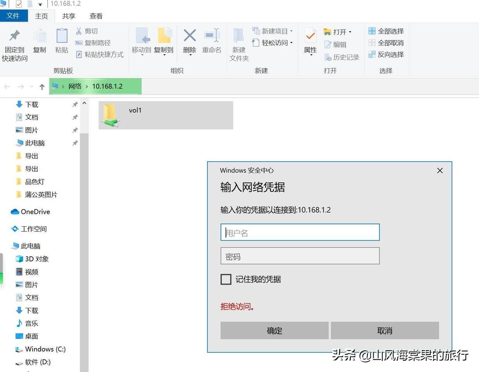The image size is (479, 372).
Task: Open Properties (属性) from the ribbon
Action: click(x=310, y=36)
